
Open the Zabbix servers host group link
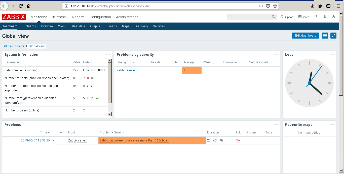[127, 70]
